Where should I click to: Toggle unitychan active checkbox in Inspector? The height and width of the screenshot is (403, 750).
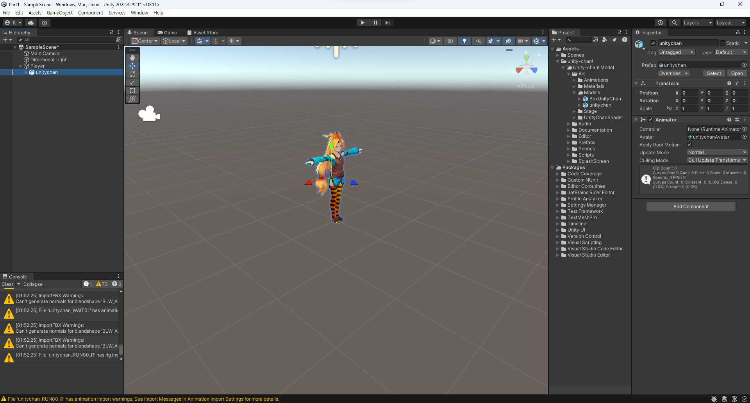(x=653, y=43)
